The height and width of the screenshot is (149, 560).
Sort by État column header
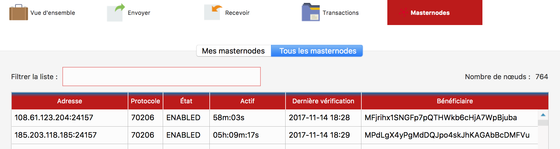(186, 101)
